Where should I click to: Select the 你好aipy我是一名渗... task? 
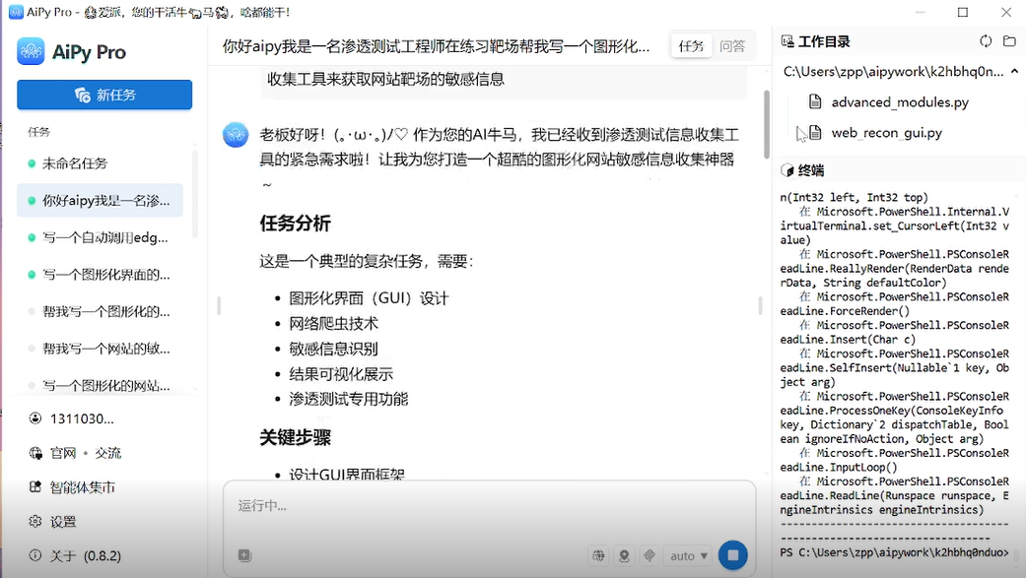pos(101,201)
